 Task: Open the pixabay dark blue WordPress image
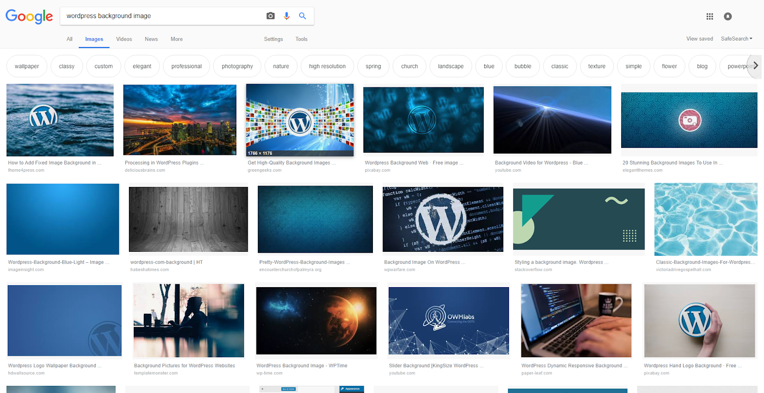[x=424, y=120]
